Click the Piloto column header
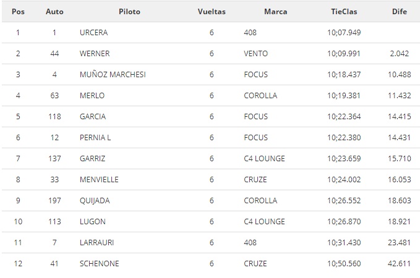Viewport: 420px width, 278px height. coord(129,12)
